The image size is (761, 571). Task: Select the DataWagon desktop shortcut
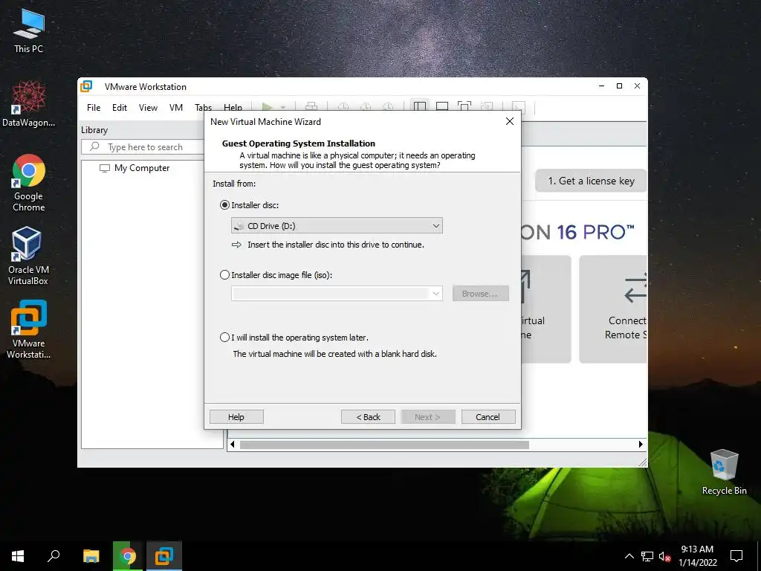click(x=29, y=103)
